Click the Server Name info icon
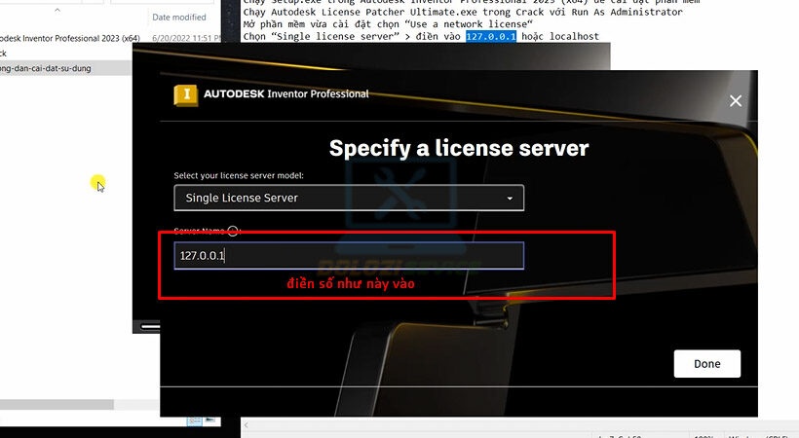The width and height of the screenshot is (799, 438). click(233, 232)
